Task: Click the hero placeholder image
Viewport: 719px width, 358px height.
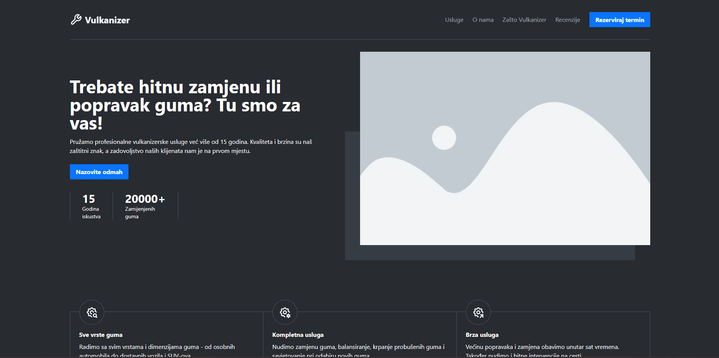Action: (x=505, y=148)
